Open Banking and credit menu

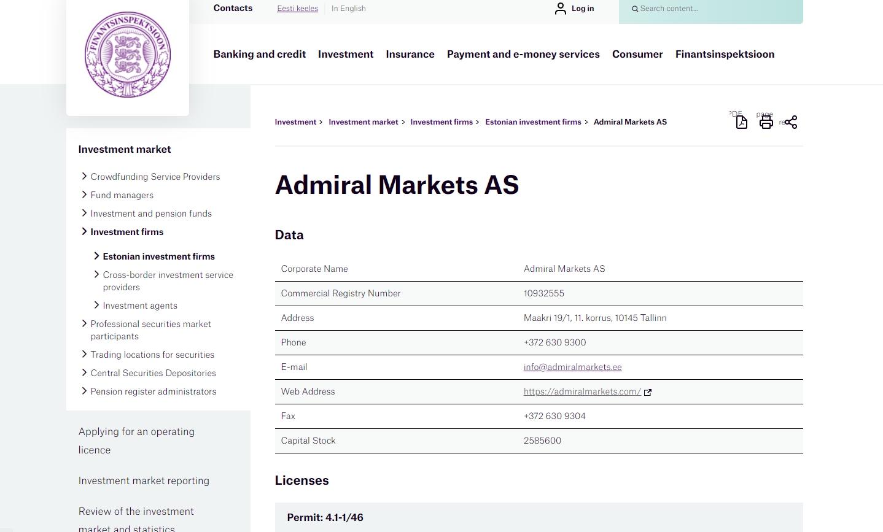(x=259, y=54)
